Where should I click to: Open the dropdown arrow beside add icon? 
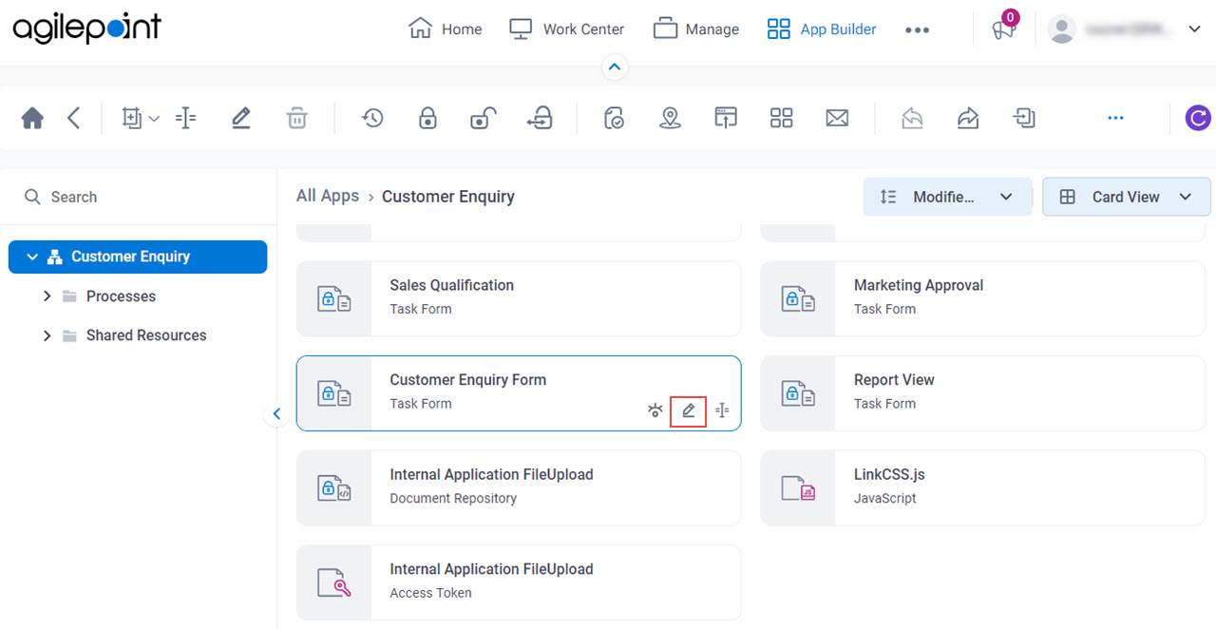coord(154,119)
